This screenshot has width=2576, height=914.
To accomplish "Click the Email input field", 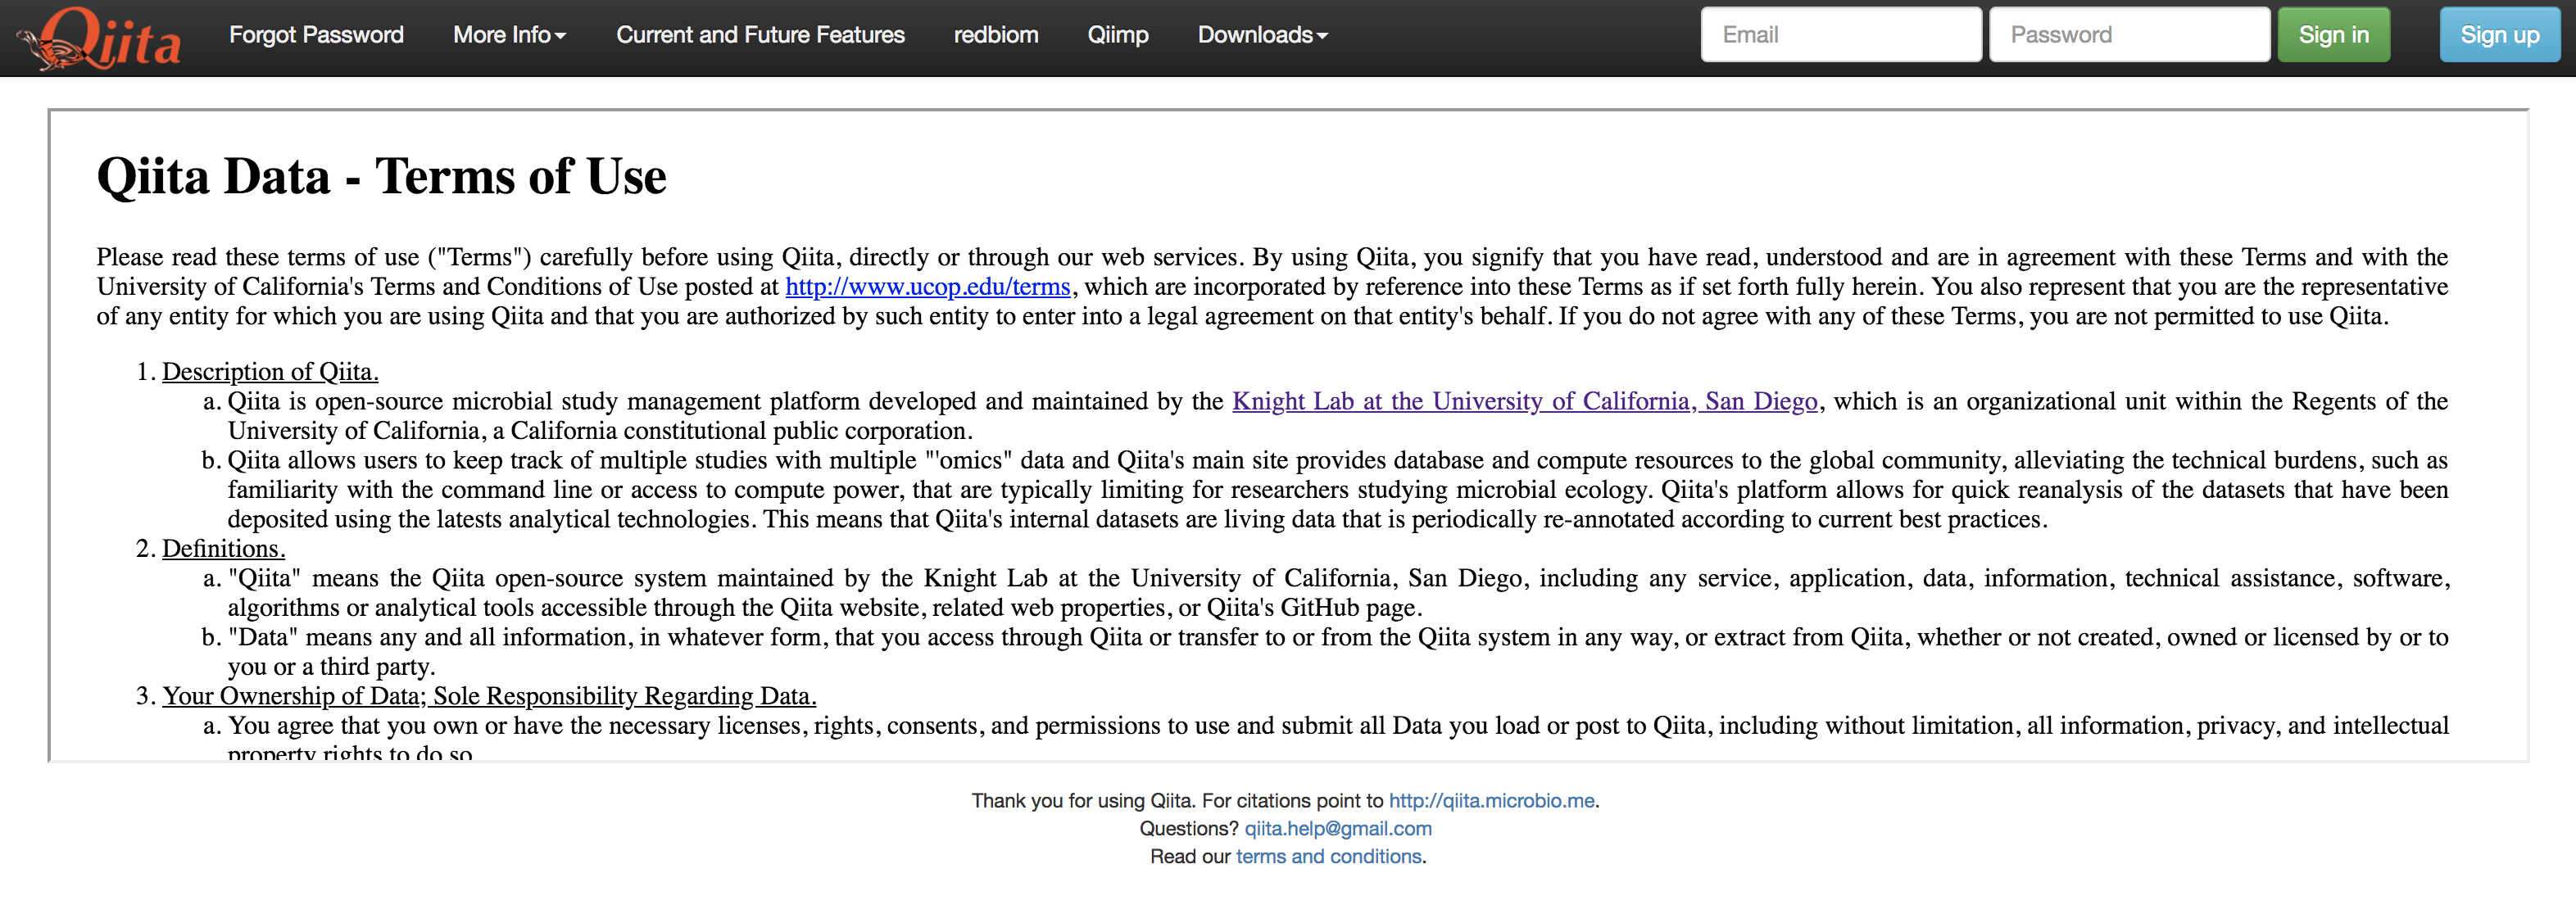I will click(x=1840, y=35).
